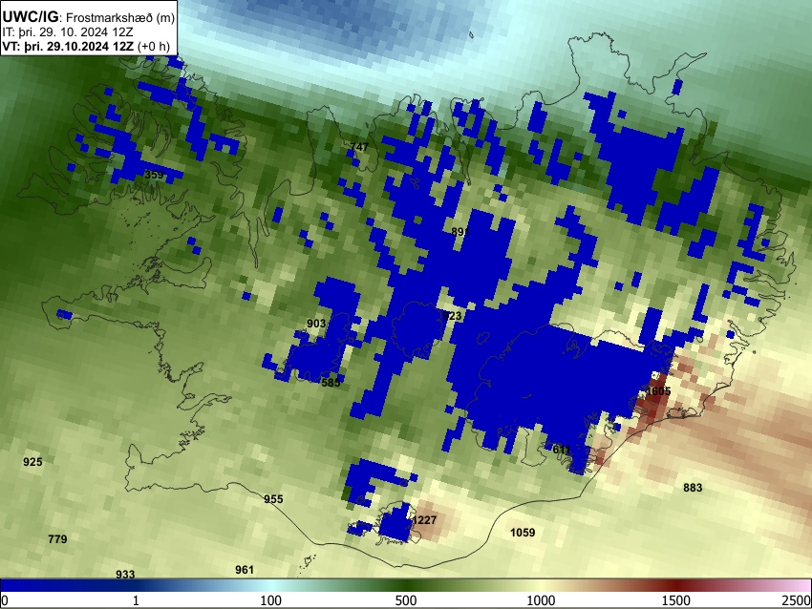This screenshot has height=609, width=812.
Task: Click the 100 mark on color scale
Action: click(271, 600)
